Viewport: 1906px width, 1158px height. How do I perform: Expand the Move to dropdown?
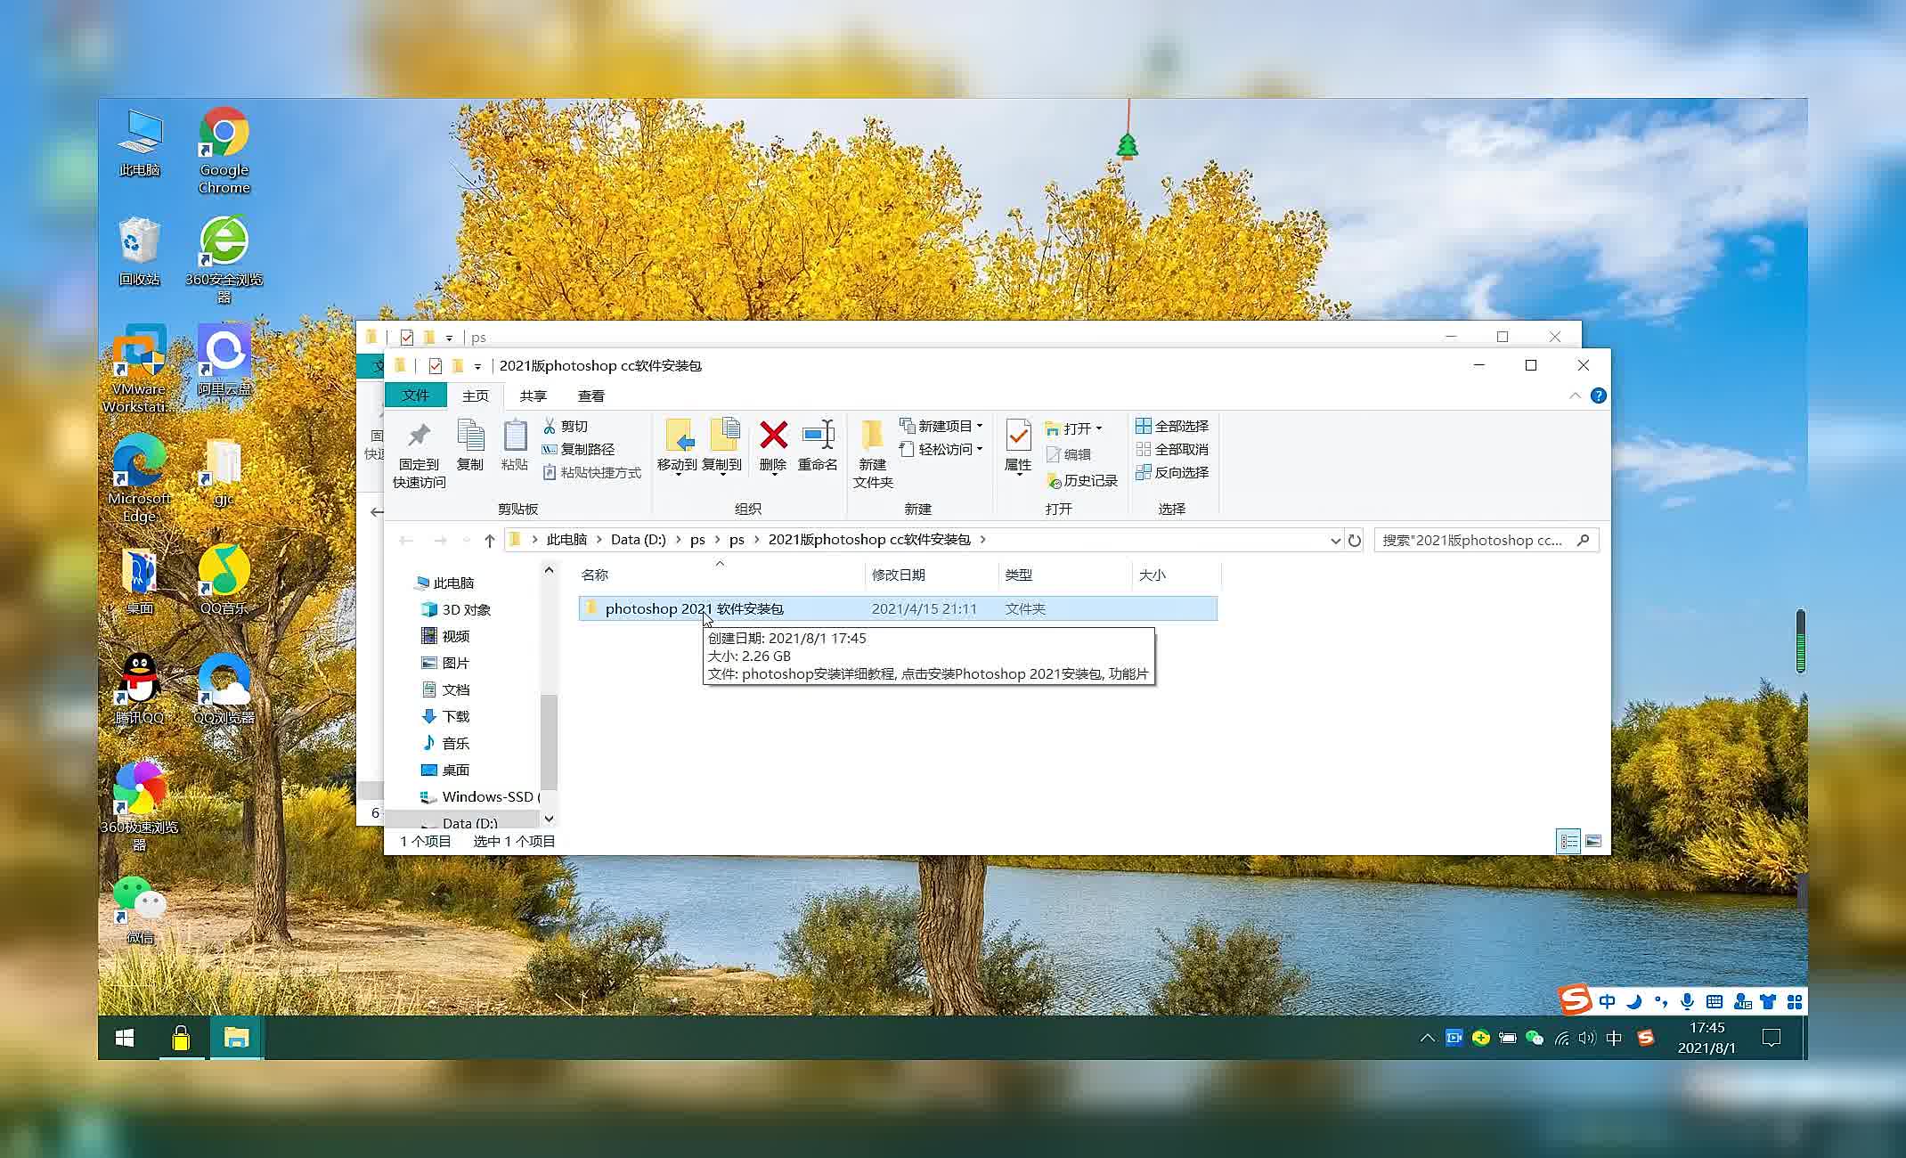click(677, 474)
